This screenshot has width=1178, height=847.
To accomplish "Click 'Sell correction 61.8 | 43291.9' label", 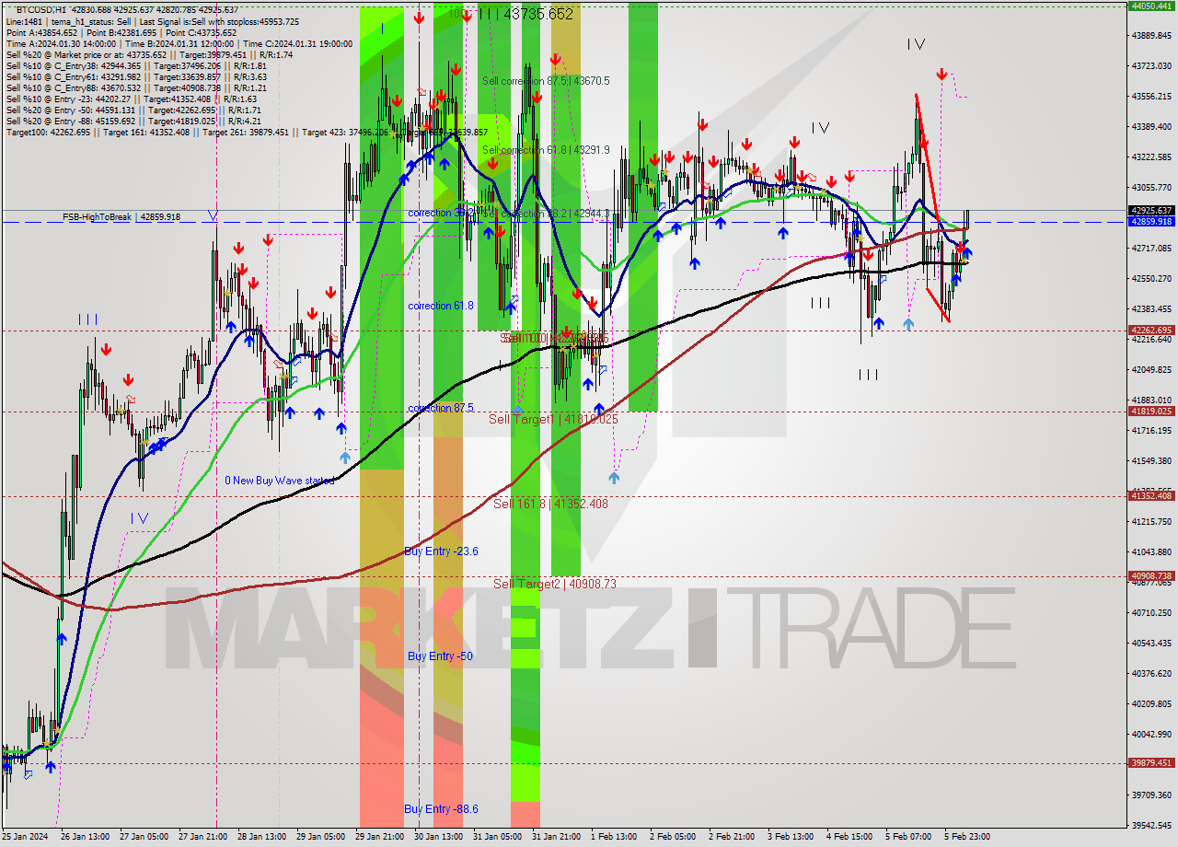I will coord(546,149).
